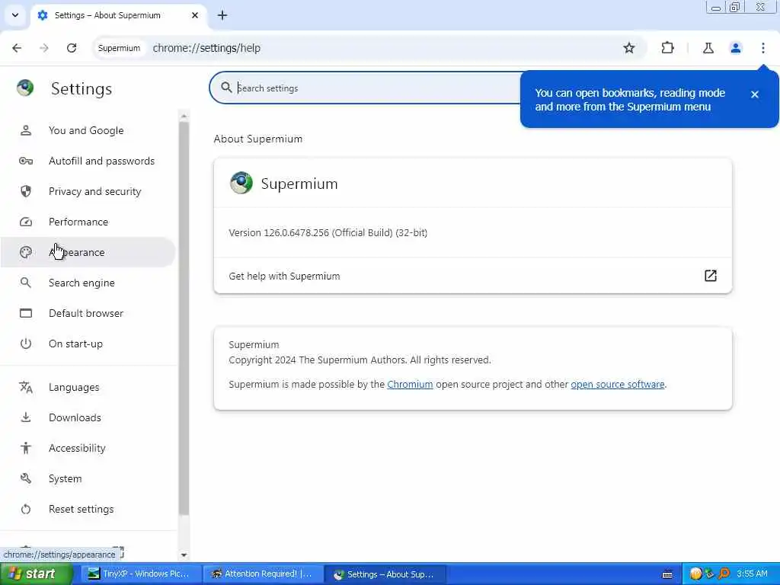Click the window icon beside Default browser
Viewport: 780px width, 585px height.
[26, 313]
